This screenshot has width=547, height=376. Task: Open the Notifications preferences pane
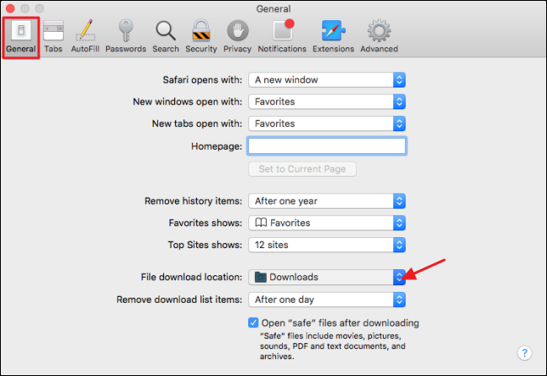[282, 37]
